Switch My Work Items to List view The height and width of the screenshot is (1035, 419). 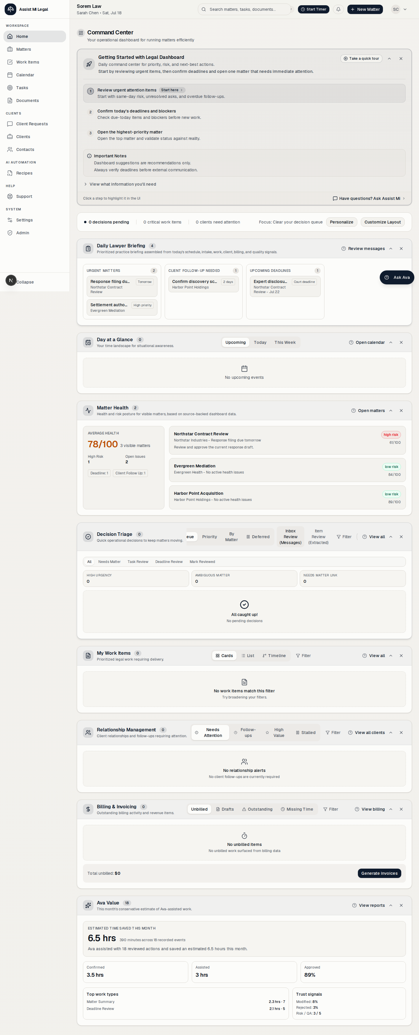click(x=248, y=656)
